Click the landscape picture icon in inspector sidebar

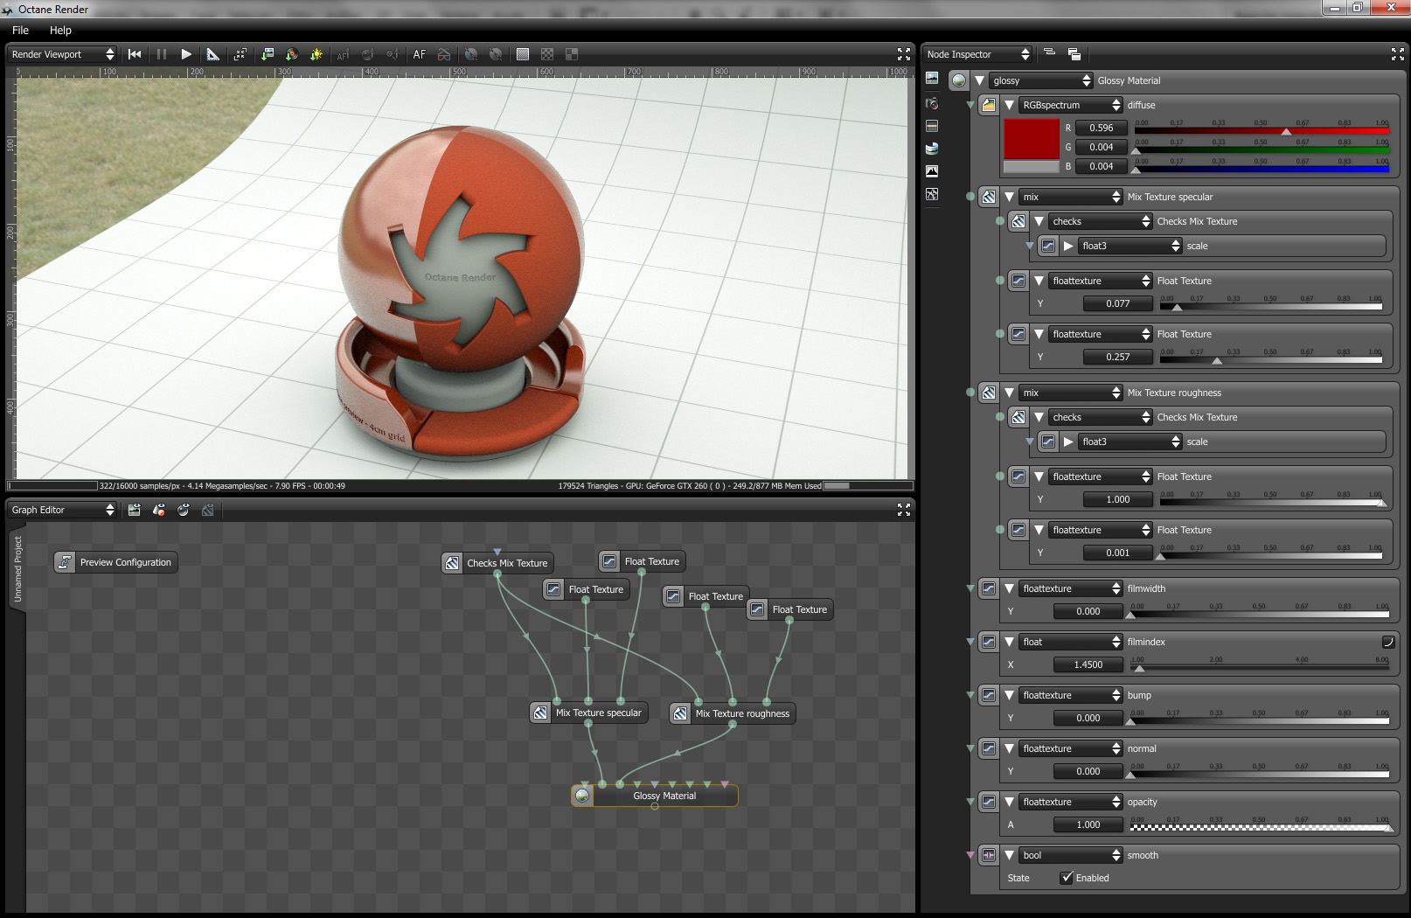[x=932, y=79]
